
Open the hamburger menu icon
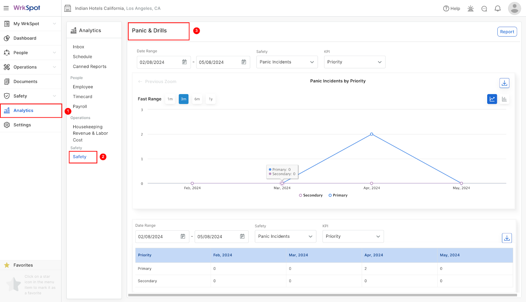click(6, 8)
